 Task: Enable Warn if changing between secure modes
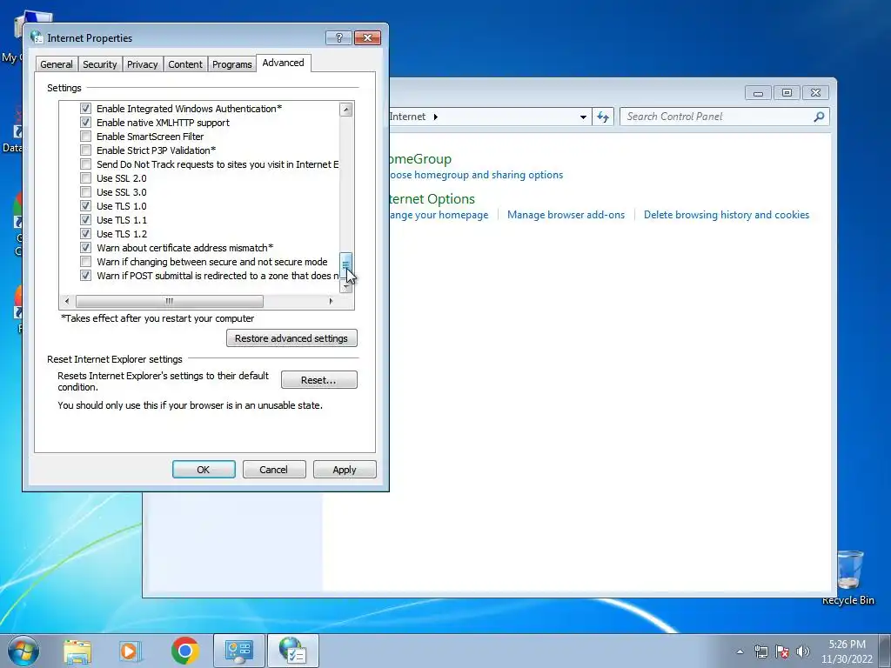(x=85, y=262)
